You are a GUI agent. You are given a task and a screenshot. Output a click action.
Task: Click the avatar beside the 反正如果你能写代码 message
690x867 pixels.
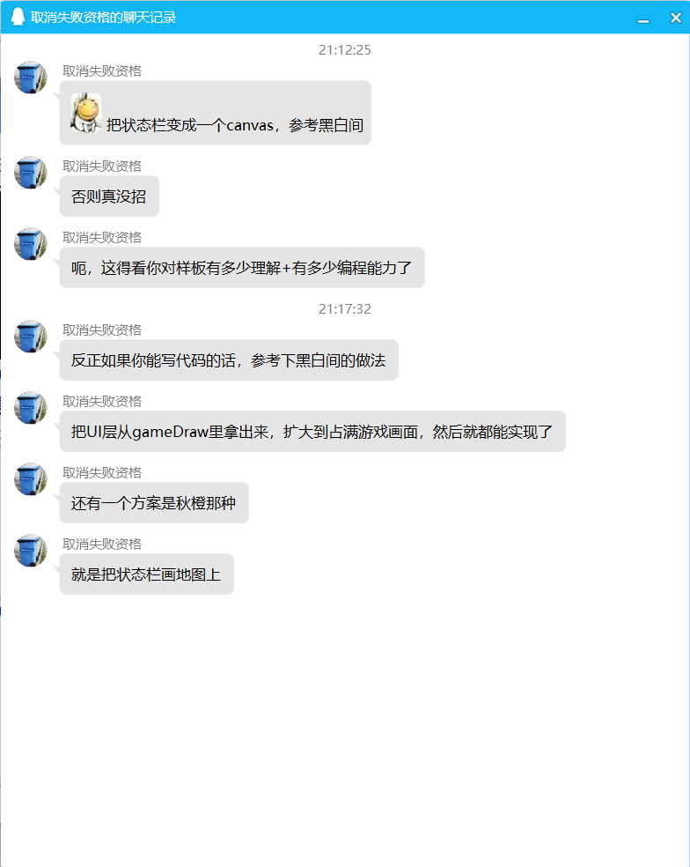coord(31,337)
